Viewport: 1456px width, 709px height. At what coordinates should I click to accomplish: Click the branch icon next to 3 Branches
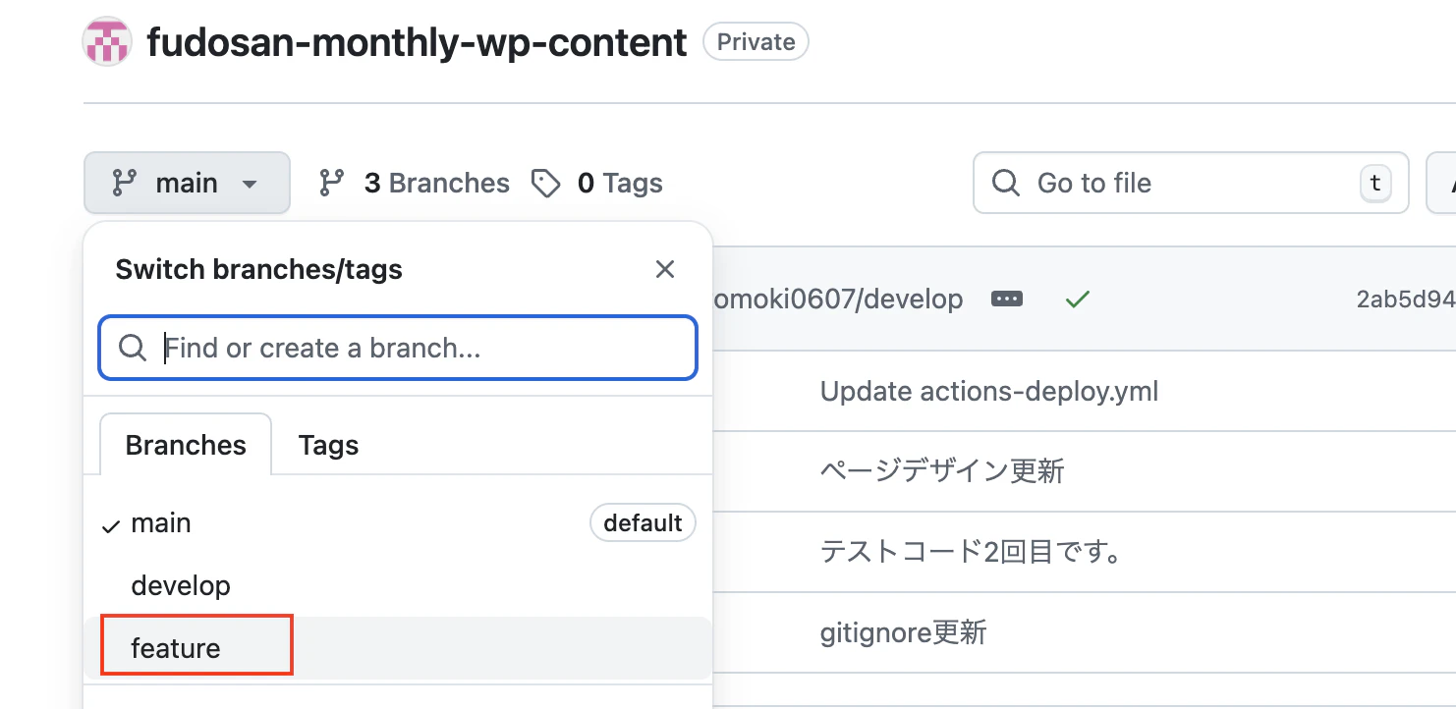(332, 183)
